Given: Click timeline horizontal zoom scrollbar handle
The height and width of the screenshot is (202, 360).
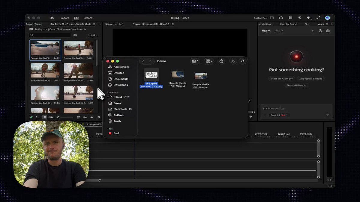Looking at the screenshot, I should click(x=100, y=180).
